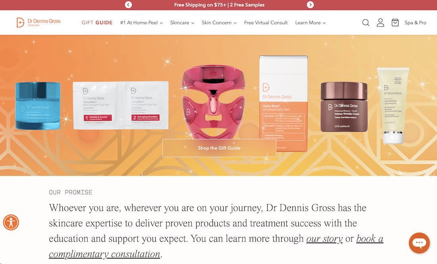The width and height of the screenshot is (437, 264).
Task: Go to Spa & Pro link
Action: pos(415,23)
